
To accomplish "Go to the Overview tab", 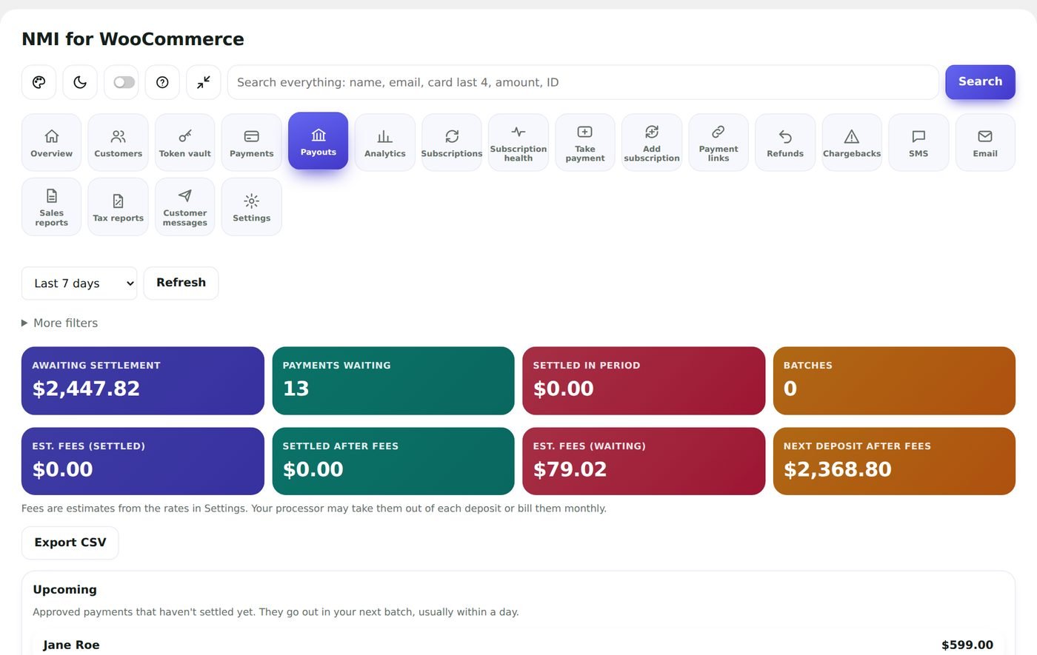I will [52, 142].
